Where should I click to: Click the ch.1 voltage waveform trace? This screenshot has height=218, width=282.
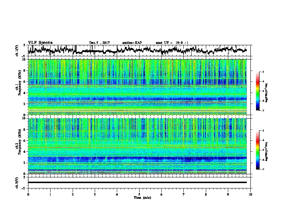tap(137, 50)
